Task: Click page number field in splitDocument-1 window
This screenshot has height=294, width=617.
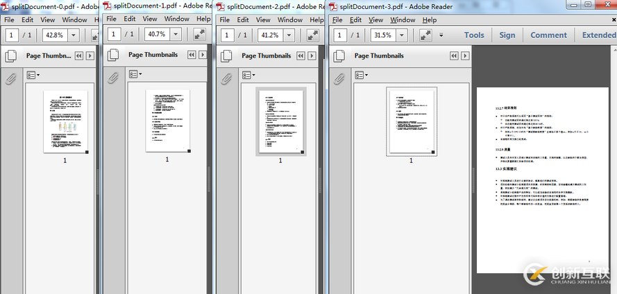Action: coord(114,34)
